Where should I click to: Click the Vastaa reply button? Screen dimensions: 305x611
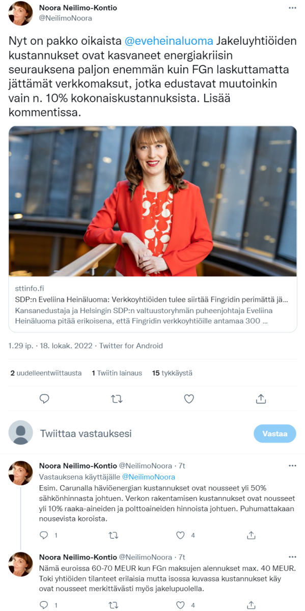coord(275,434)
